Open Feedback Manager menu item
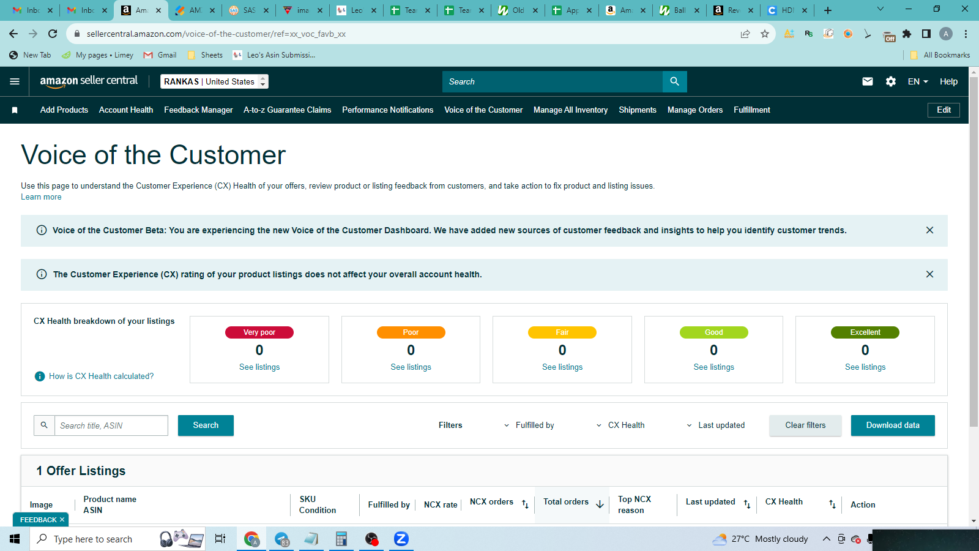 [198, 110]
